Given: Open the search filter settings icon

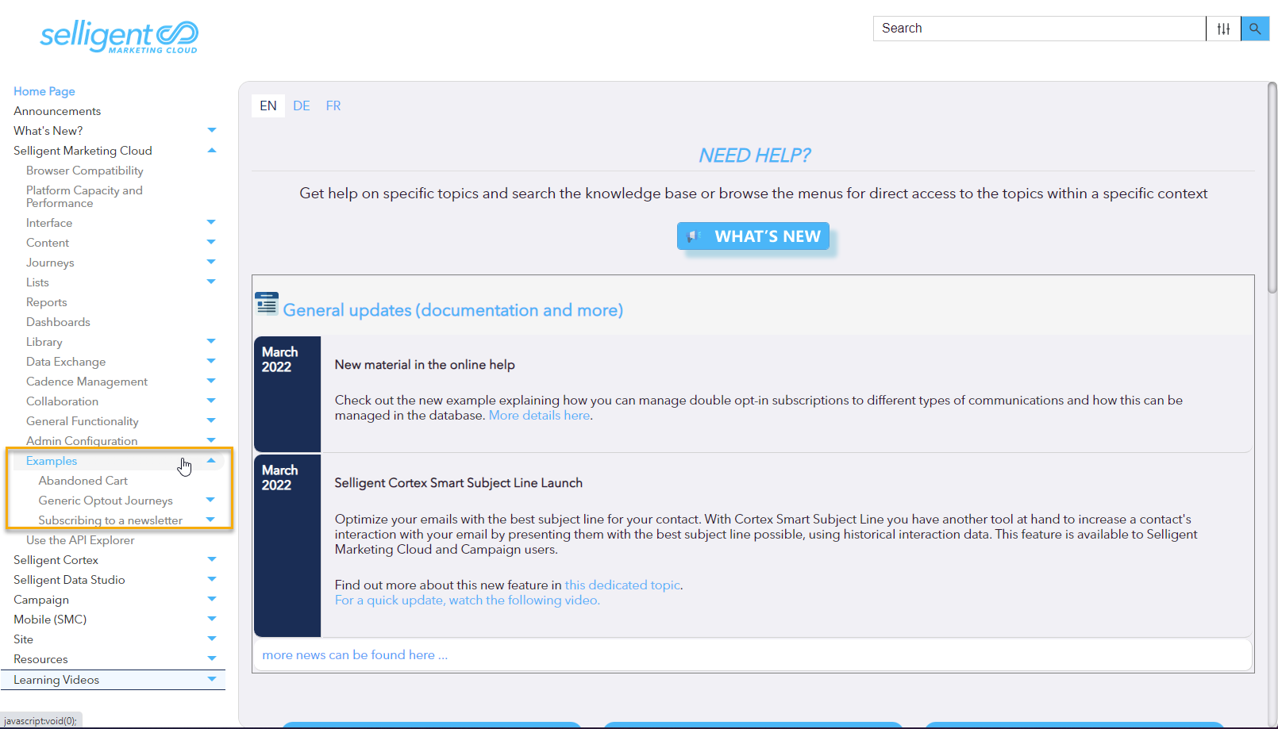Looking at the screenshot, I should point(1223,29).
